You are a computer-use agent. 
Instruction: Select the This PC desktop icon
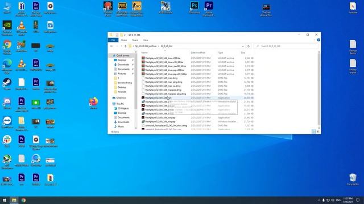tap(7, 8)
